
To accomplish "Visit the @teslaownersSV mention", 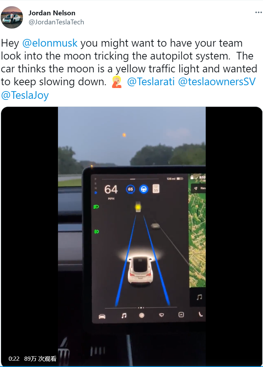I will [217, 82].
